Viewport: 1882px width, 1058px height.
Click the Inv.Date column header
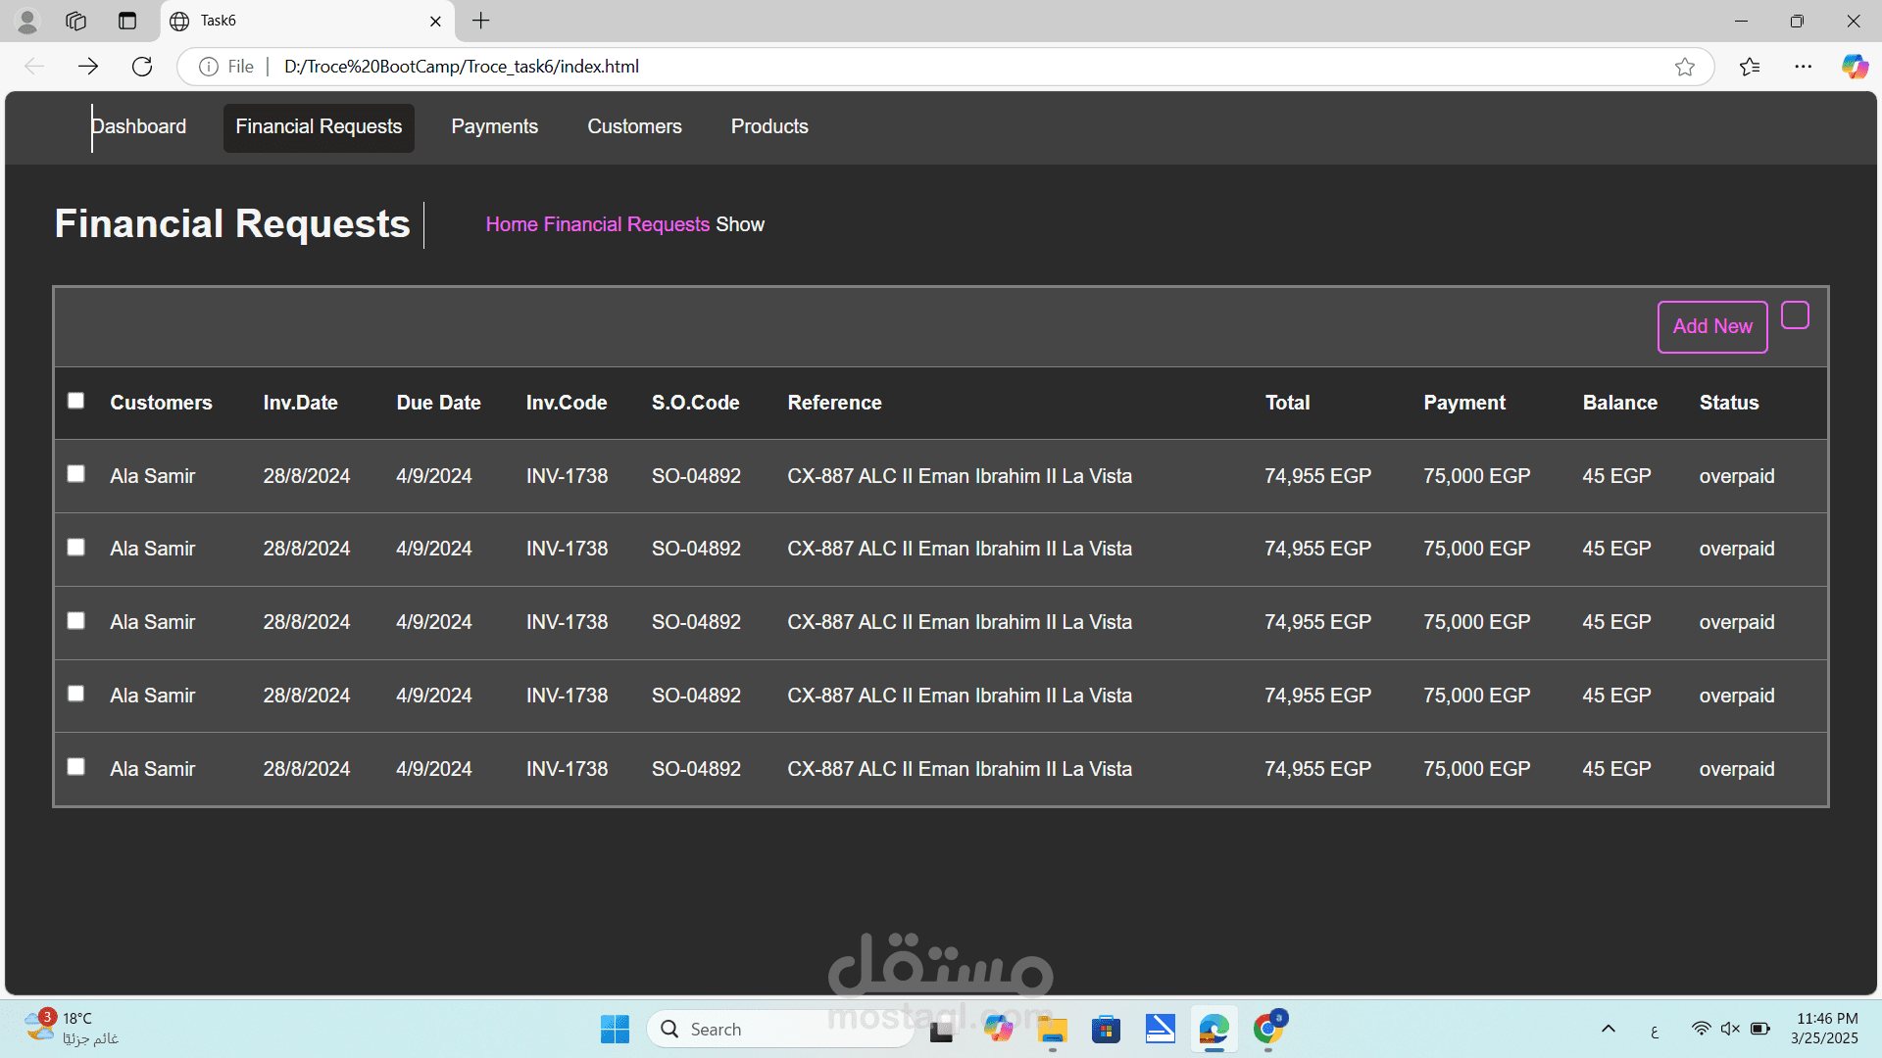click(x=300, y=403)
